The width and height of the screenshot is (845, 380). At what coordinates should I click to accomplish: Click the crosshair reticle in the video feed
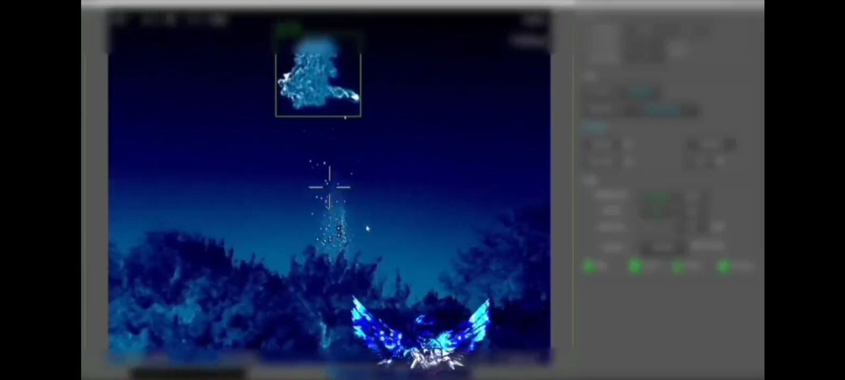pos(329,187)
